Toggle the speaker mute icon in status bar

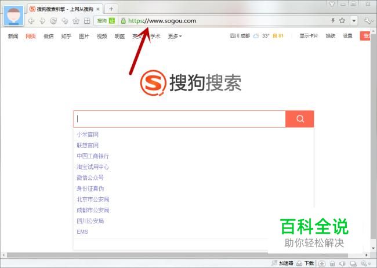click(x=342, y=263)
